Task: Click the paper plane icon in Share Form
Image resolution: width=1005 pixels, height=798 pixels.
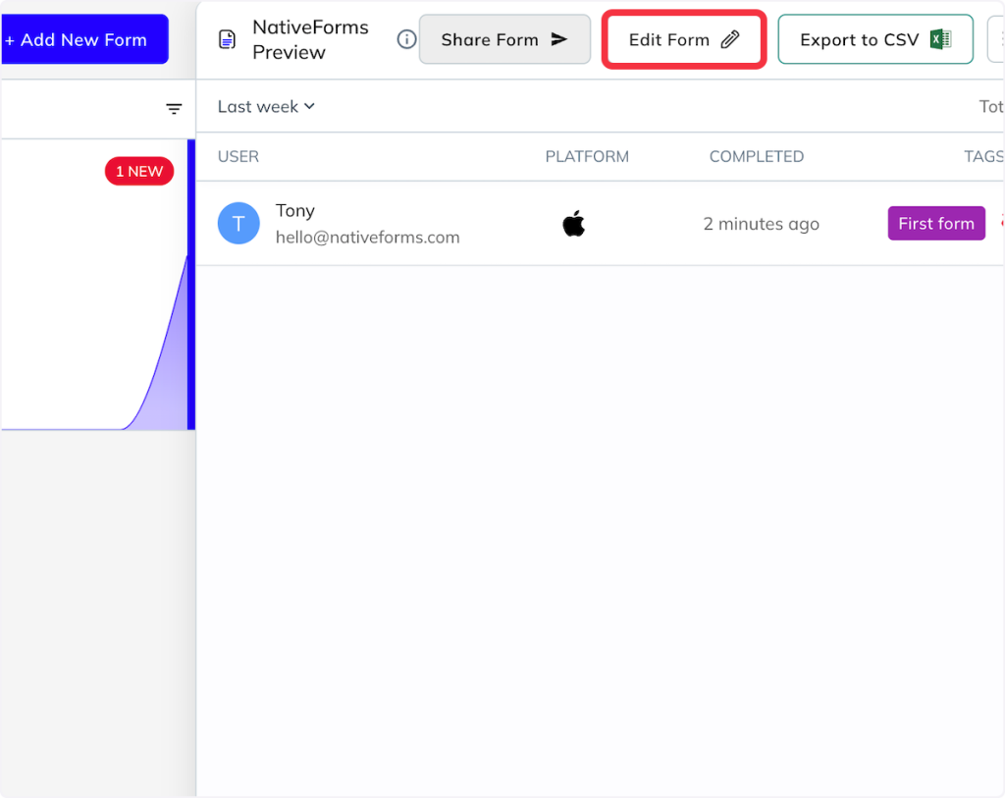Action: [559, 39]
